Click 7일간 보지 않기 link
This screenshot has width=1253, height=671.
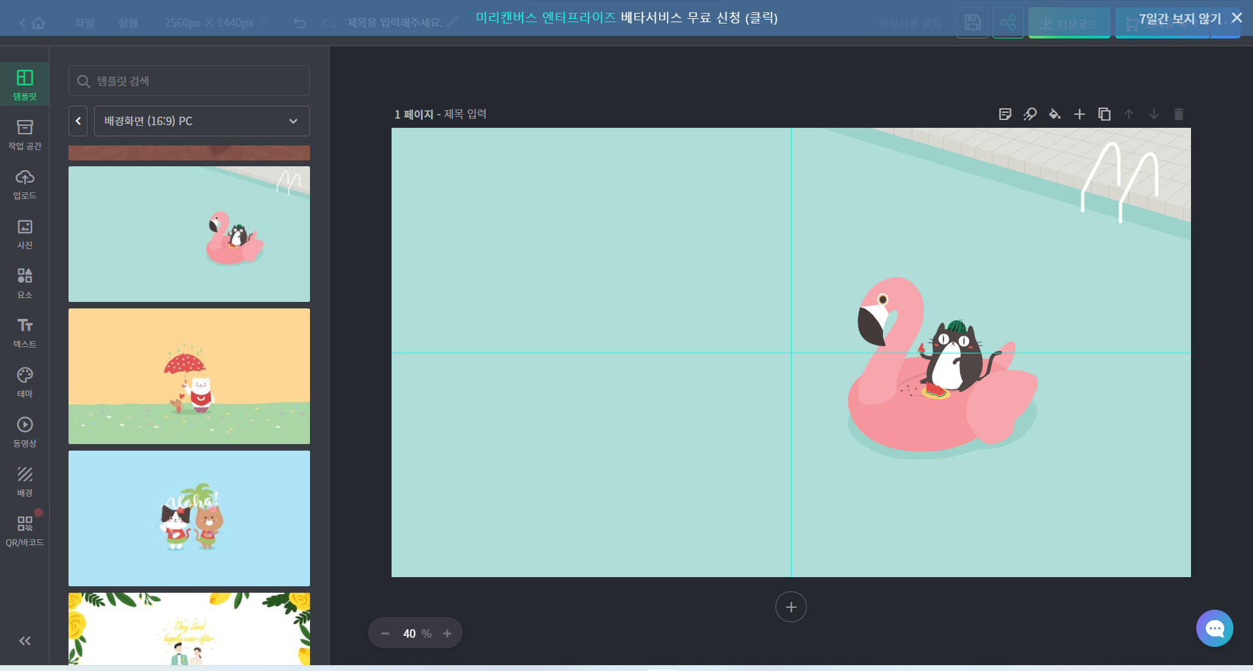pyautogui.click(x=1180, y=18)
